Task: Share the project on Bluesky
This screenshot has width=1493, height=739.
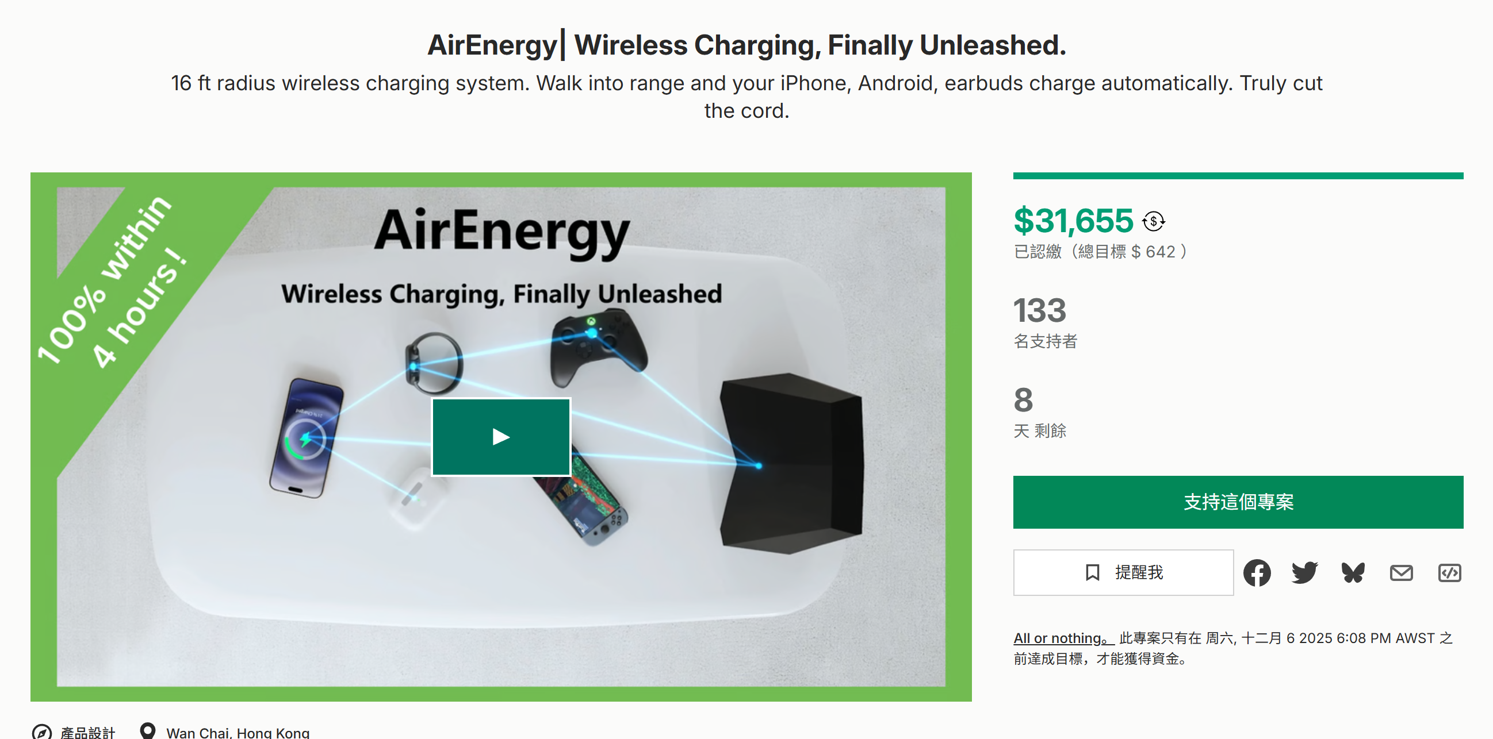Action: 1353,573
